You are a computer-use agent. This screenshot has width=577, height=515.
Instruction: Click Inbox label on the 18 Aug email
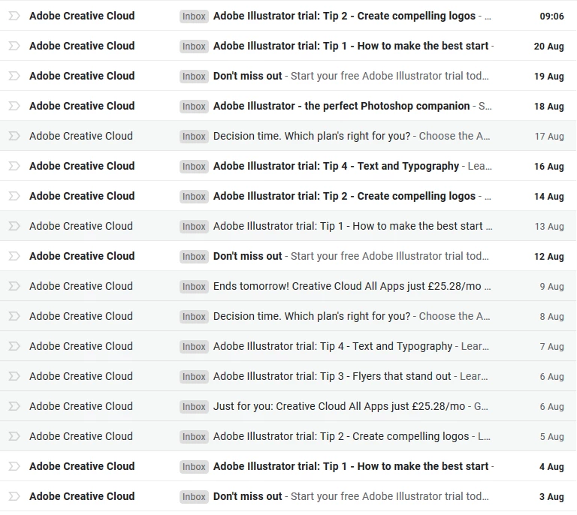click(194, 107)
